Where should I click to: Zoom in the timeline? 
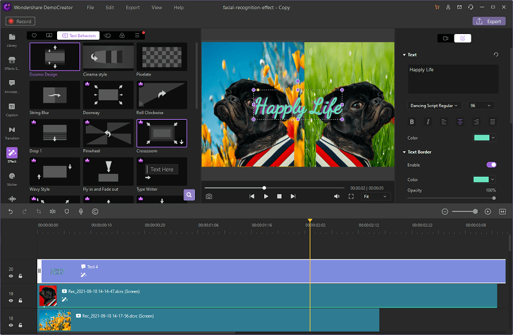(x=488, y=211)
